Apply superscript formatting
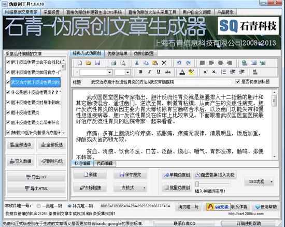 pos(205,72)
